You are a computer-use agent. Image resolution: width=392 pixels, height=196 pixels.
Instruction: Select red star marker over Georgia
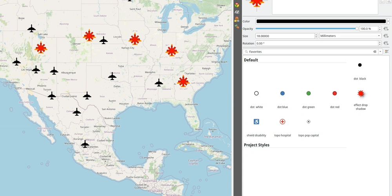pyautogui.click(x=183, y=81)
